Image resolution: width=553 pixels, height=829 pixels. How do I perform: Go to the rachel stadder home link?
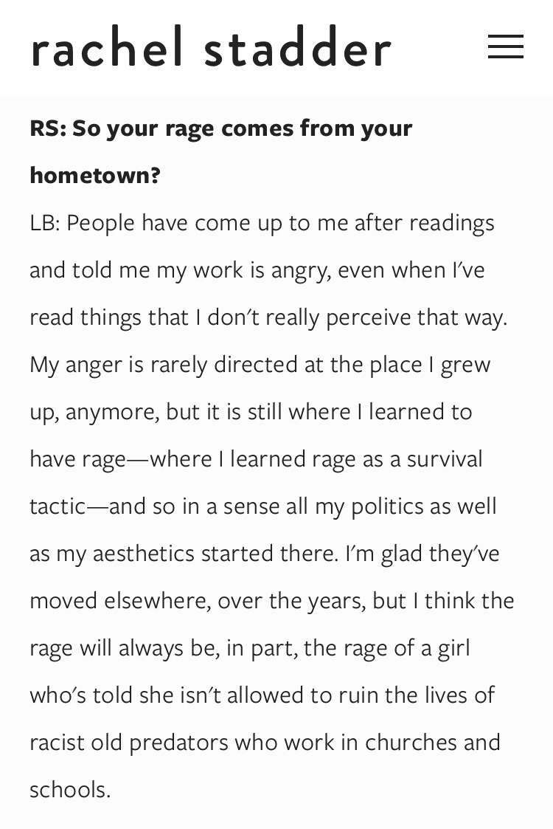(211, 49)
